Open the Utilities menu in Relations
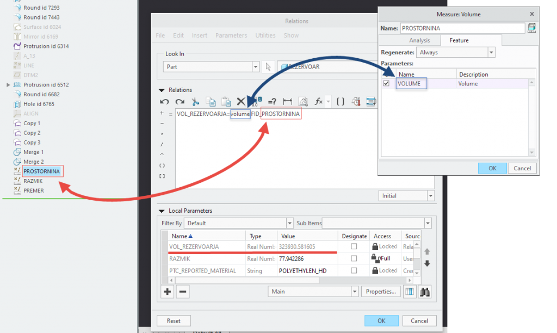 [x=265, y=35]
